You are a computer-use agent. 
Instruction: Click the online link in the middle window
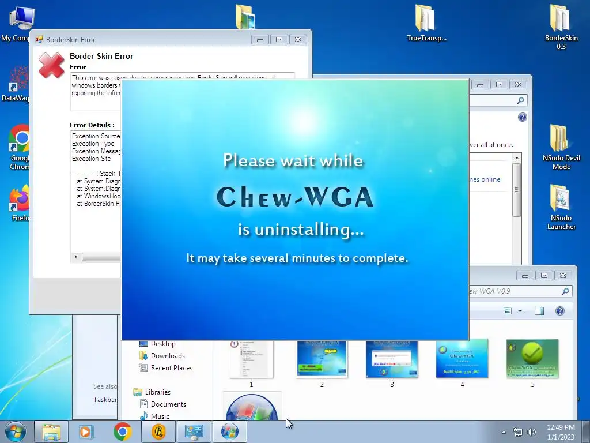[x=485, y=179]
